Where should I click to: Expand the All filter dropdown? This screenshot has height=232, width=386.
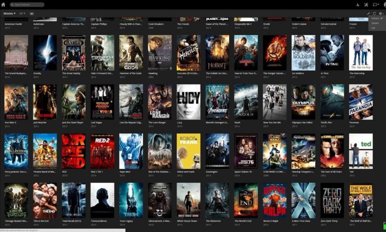(22, 13)
